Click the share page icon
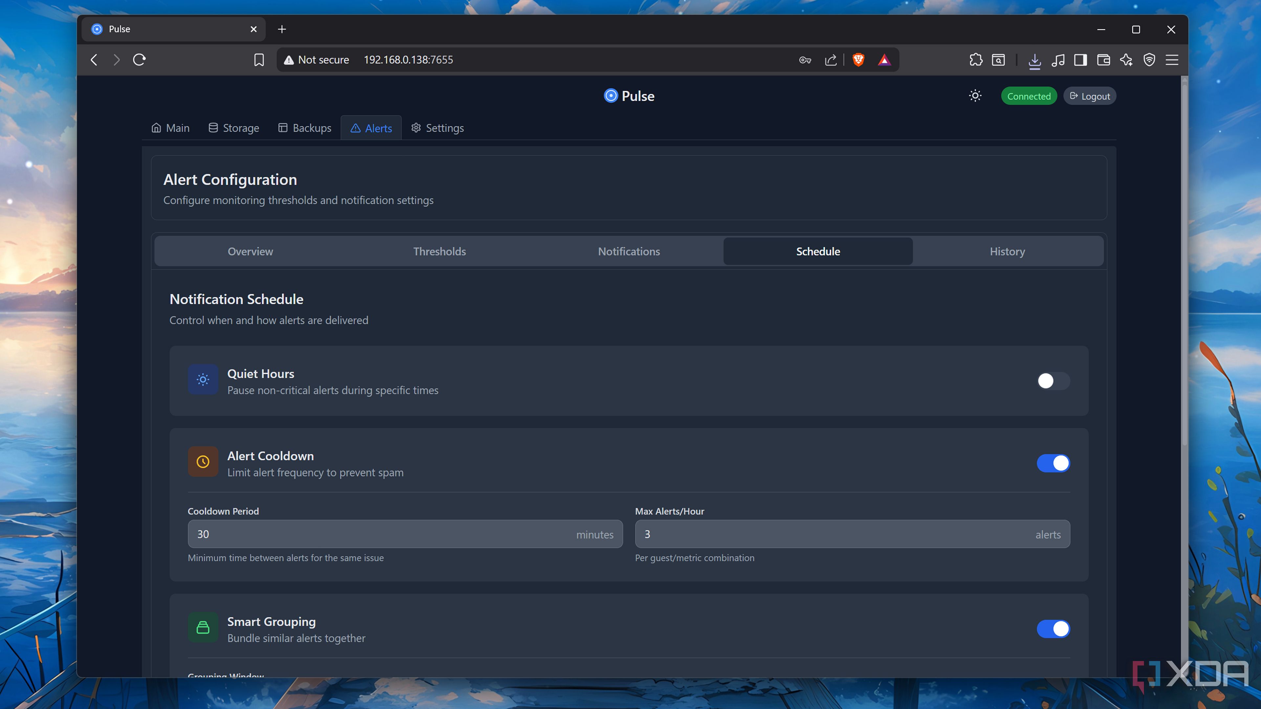 [831, 60]
